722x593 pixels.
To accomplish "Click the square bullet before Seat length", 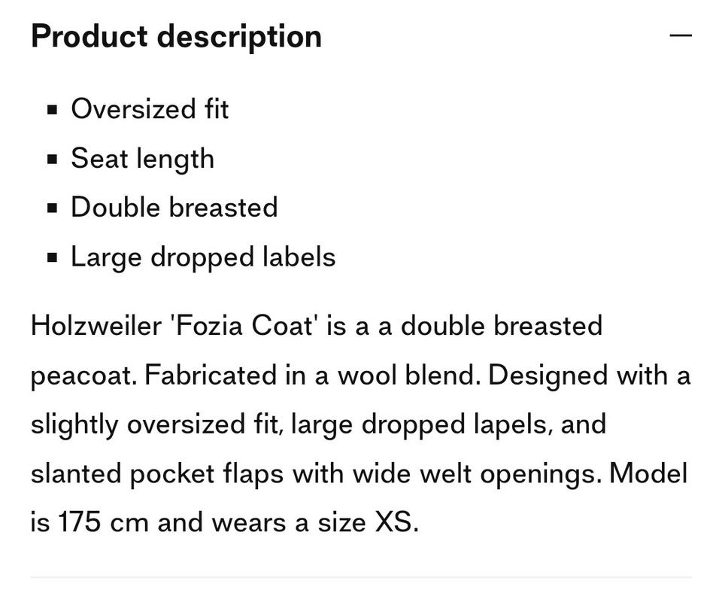I will tap(53, 159).
